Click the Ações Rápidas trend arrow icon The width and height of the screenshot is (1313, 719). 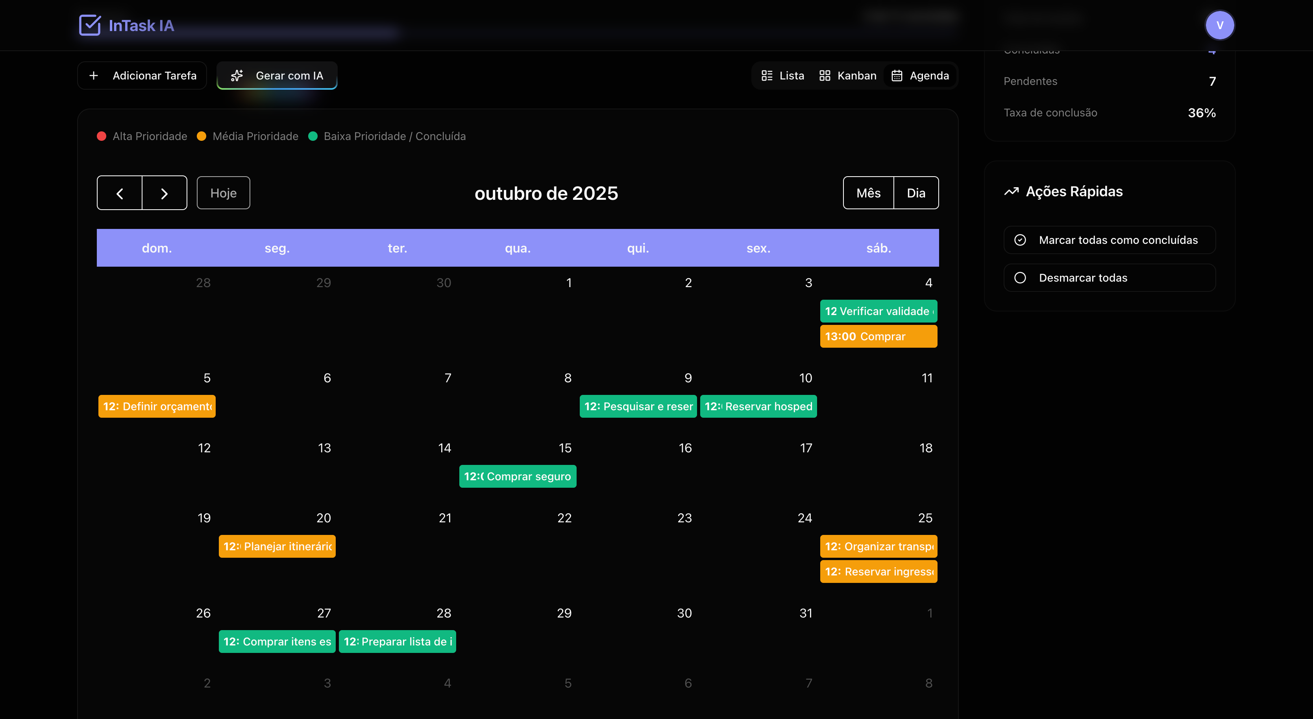click(1011, 192)
